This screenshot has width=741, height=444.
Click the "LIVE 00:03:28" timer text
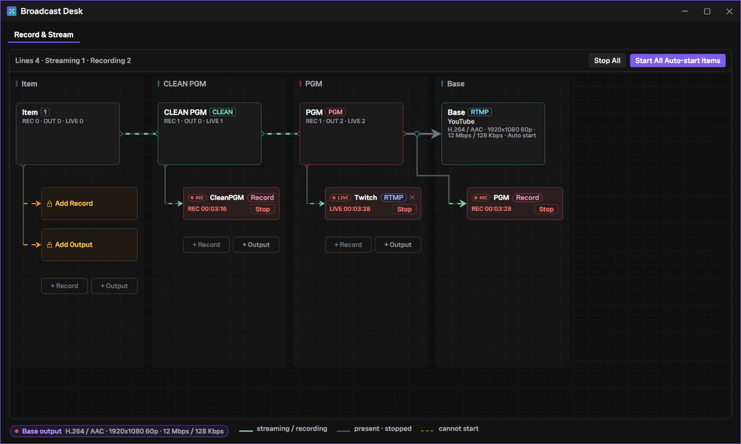coord(350,209)
